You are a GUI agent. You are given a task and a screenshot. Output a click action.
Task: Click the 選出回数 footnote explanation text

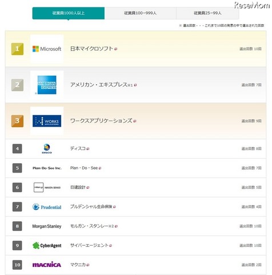[222, 25]
